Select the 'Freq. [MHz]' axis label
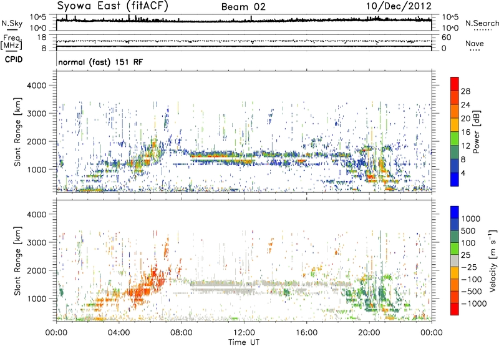The width and height of the screenshot is (499, 346). click(11, 42)
